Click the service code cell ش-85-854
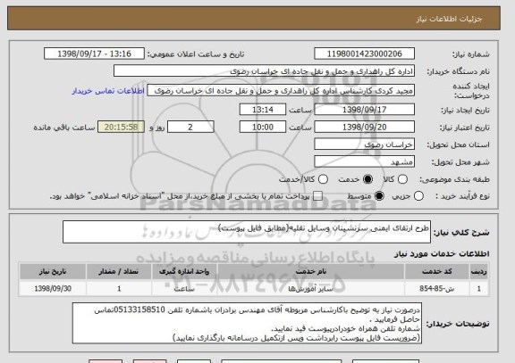 (437, 289)
